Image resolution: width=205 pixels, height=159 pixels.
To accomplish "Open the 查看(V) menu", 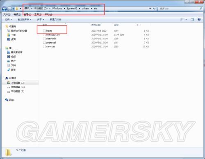I will tap(27, 14).
